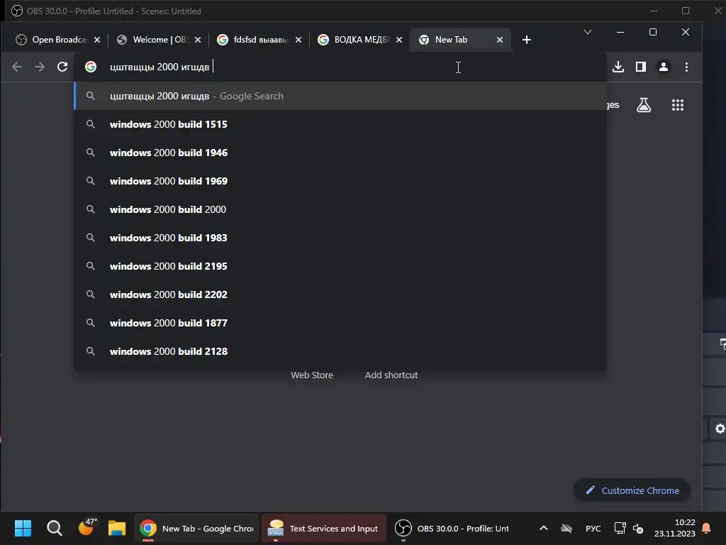Viewport: 726px width, 545px height.
Task: Open the Chrome profile icon
Action: [x=664, y=67]
